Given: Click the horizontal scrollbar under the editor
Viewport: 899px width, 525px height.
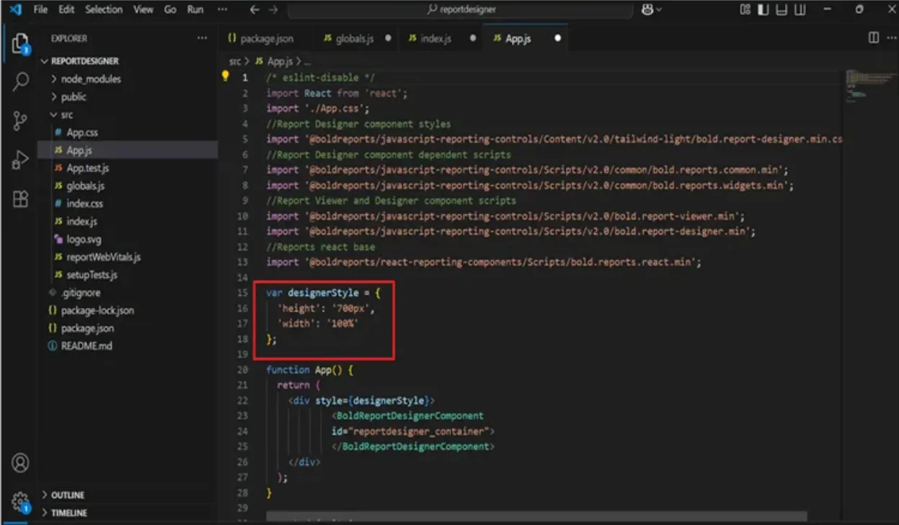Looking at the screenshot, I should coord(537,518).
